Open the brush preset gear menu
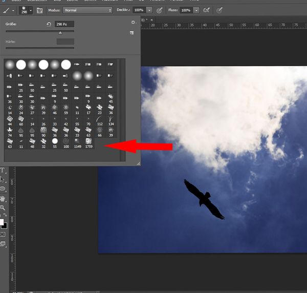 132,23
